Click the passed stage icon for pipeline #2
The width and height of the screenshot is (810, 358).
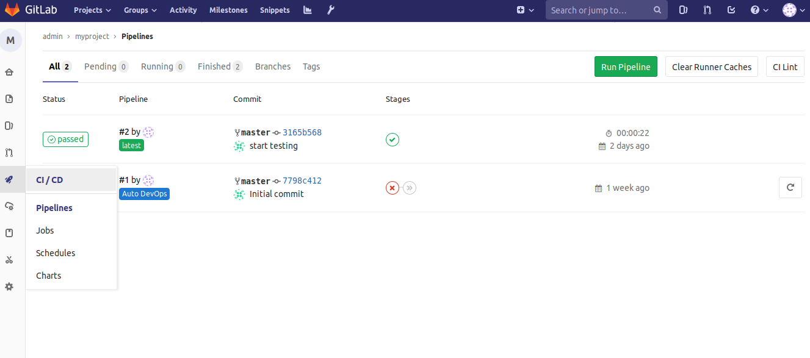point(392,140)
